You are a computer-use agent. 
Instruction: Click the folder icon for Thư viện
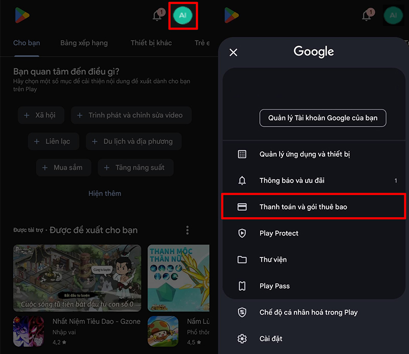(242, 259)
